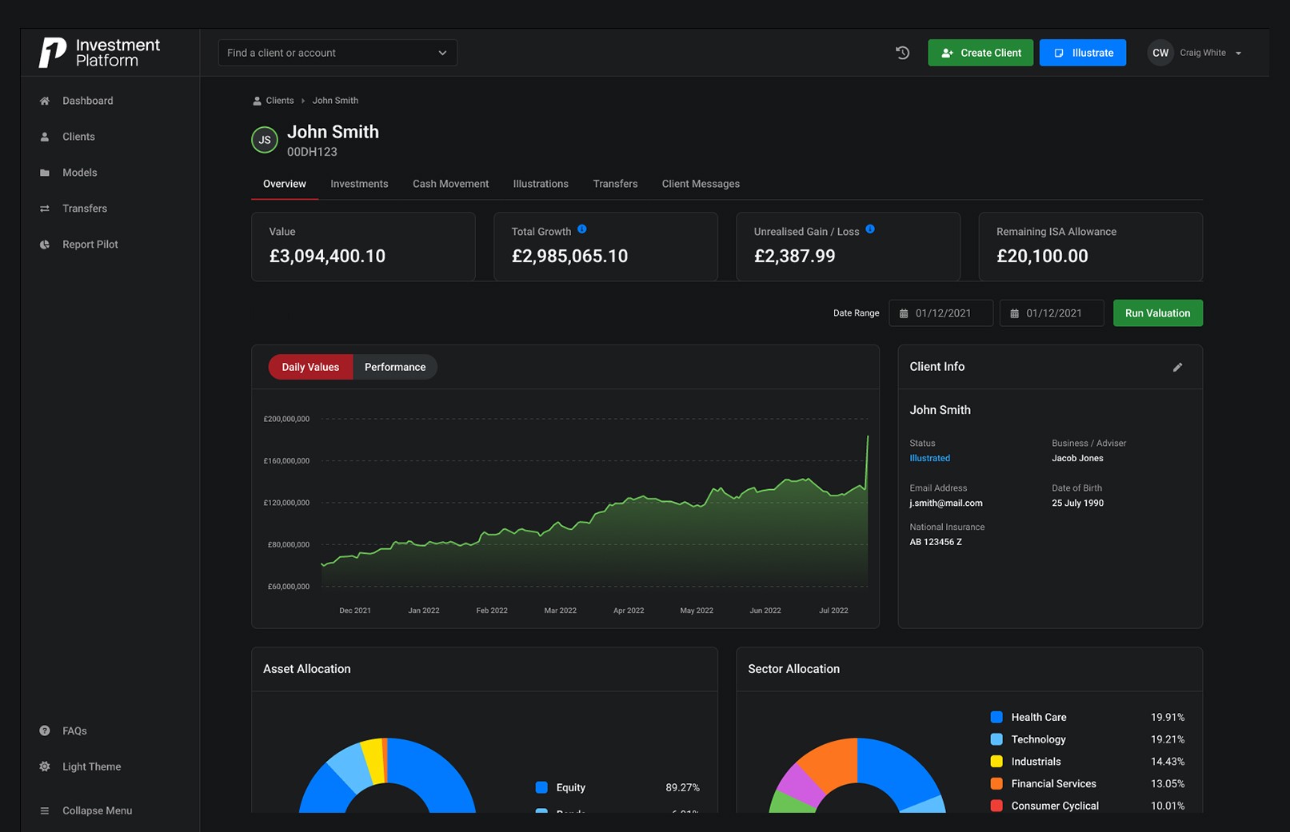Click the Dashboard home icon

(x=45, y=101)
